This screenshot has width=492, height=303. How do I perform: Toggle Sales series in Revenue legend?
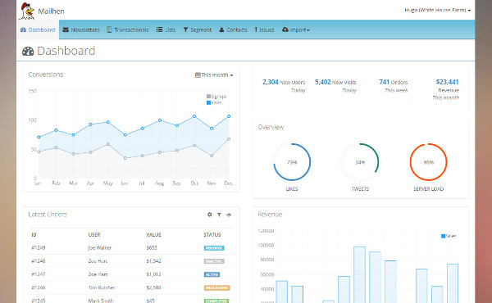click(449, 236)
